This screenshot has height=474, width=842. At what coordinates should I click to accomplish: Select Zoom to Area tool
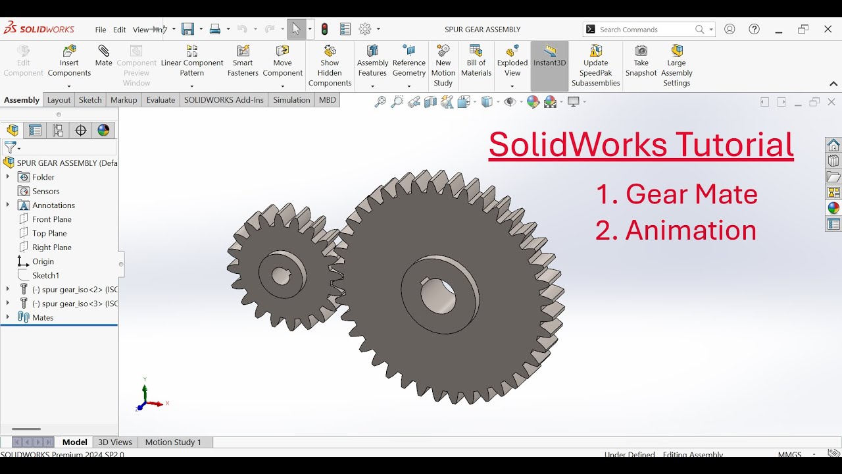tap(397, 101)
